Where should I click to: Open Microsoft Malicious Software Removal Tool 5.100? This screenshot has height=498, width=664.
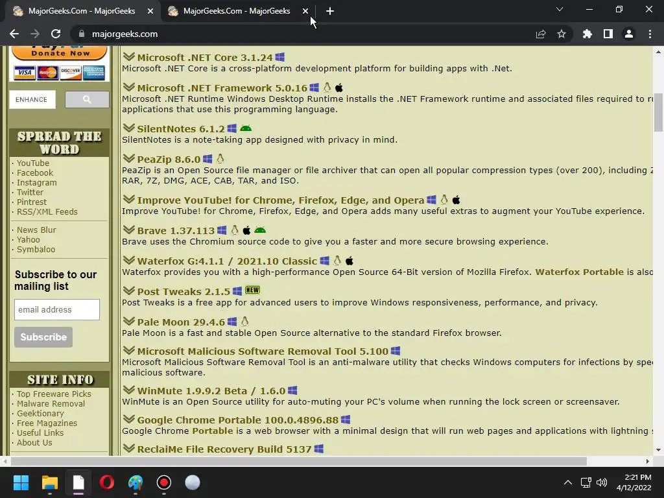(263, 351)
